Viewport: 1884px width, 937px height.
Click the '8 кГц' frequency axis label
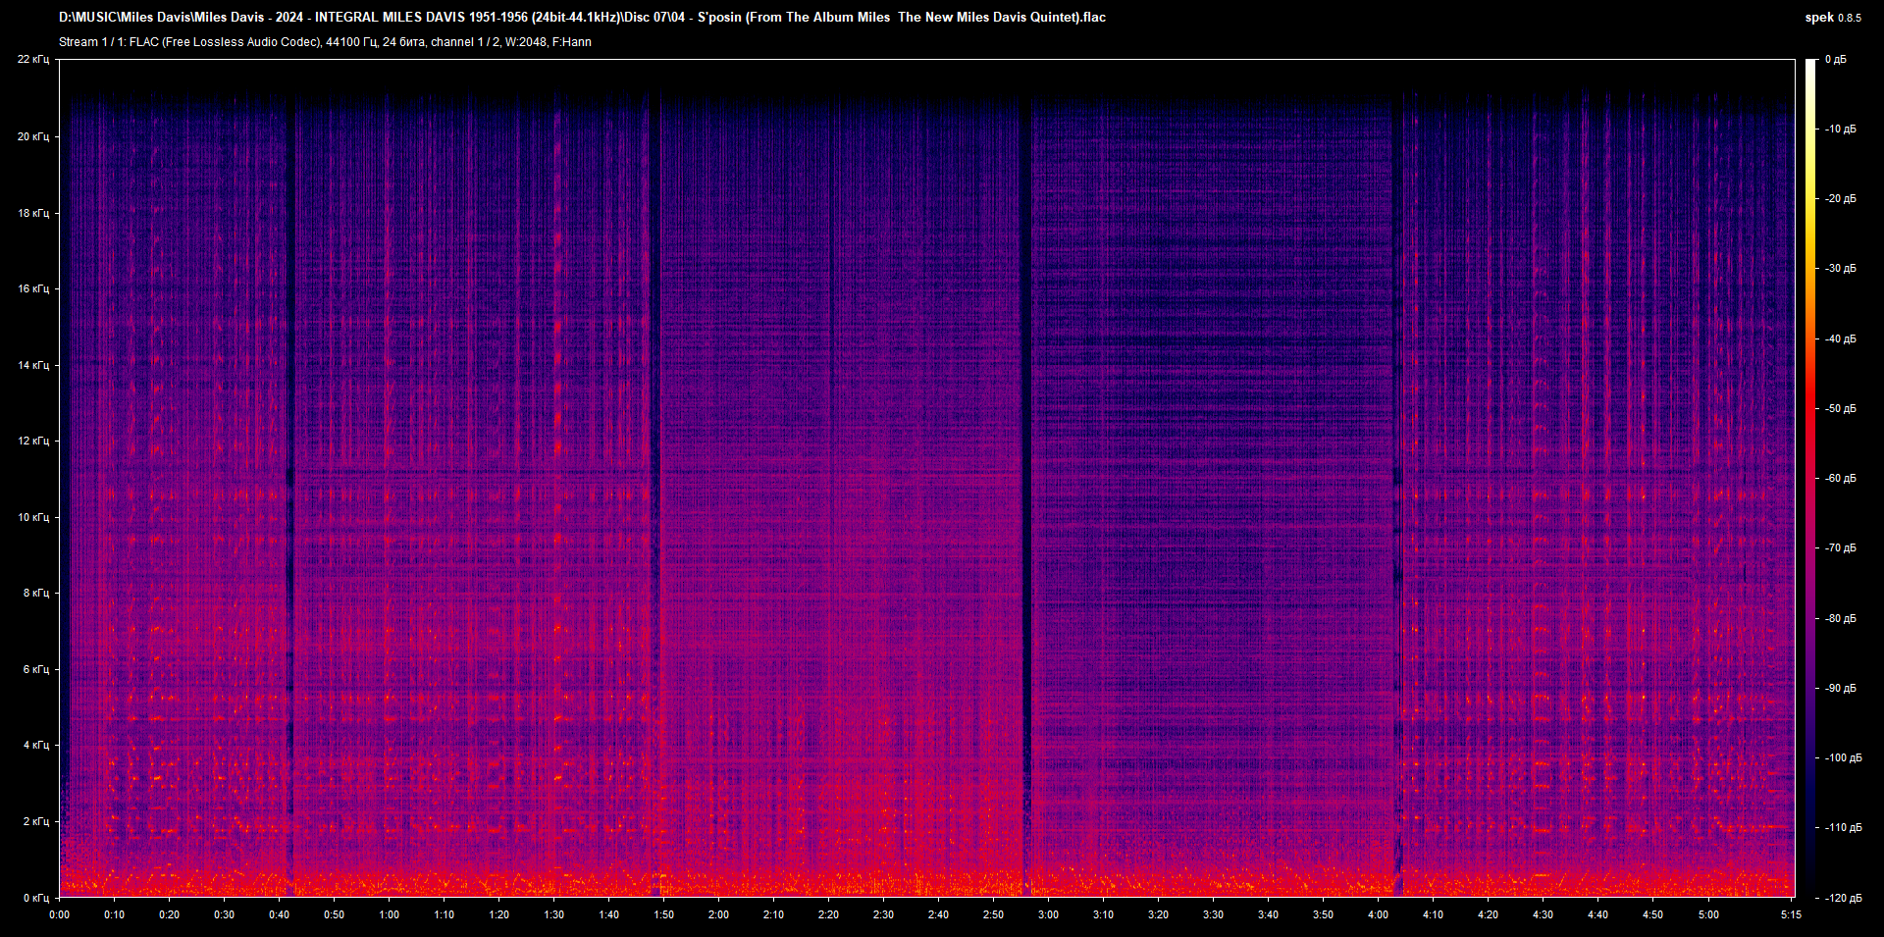coord(36,593)
